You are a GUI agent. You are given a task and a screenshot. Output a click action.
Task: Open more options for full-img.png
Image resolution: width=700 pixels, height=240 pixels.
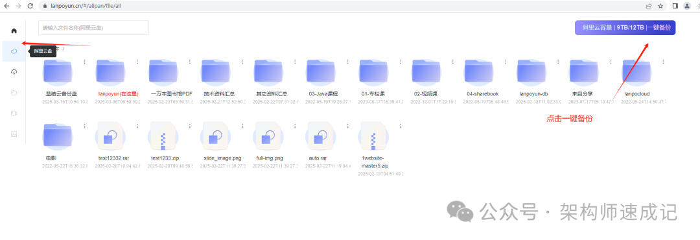click(295, 126)
